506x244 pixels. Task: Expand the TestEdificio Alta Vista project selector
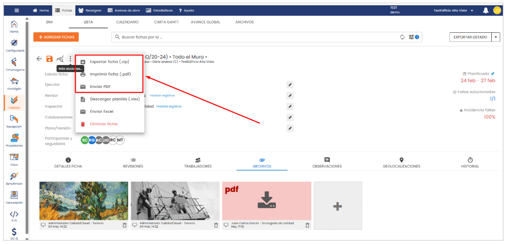click(x=453, y=11)
